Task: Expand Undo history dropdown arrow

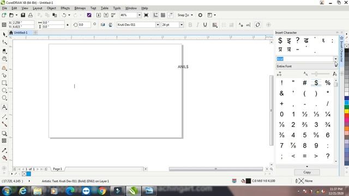Action: 69,15
